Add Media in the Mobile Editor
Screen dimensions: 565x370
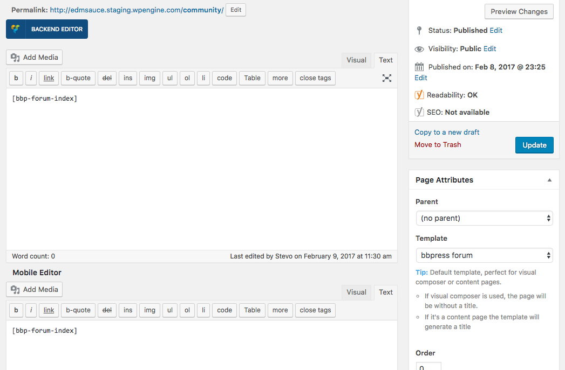pyautogui.click(x=34, y=289)
